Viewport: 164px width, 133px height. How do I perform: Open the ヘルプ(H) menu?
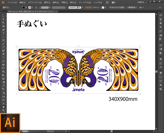click(x=98, y=2)
